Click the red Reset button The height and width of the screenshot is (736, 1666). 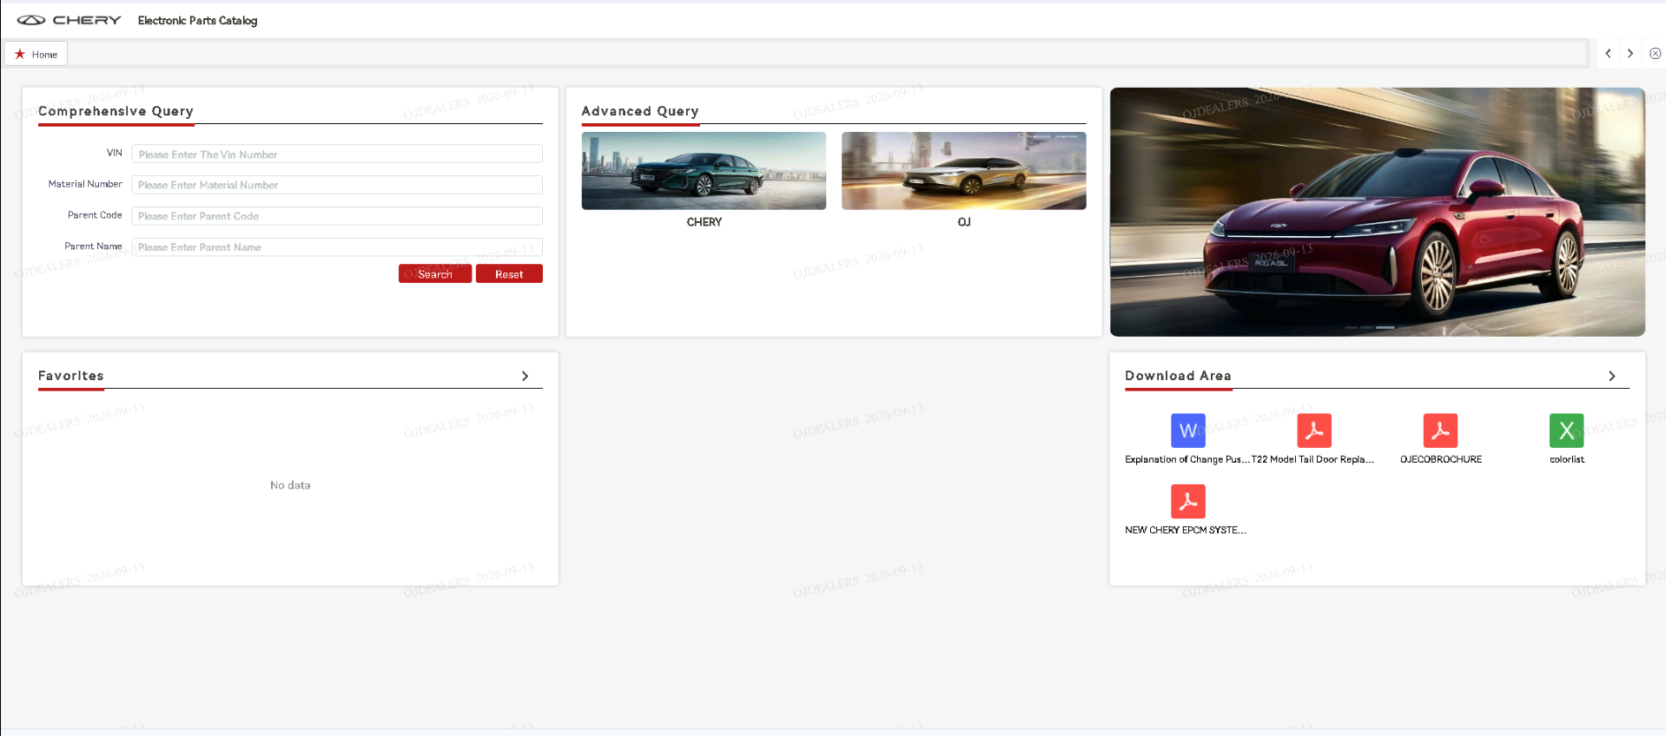(x=509, y=274)
